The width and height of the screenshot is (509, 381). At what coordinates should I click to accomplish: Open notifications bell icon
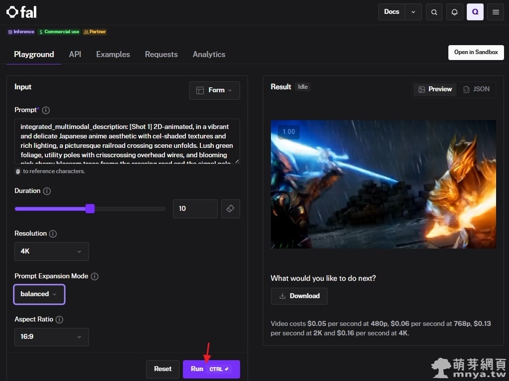(454, 12)
